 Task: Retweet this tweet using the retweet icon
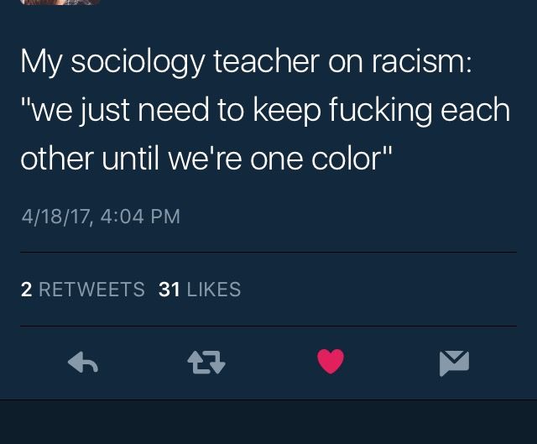206,362
